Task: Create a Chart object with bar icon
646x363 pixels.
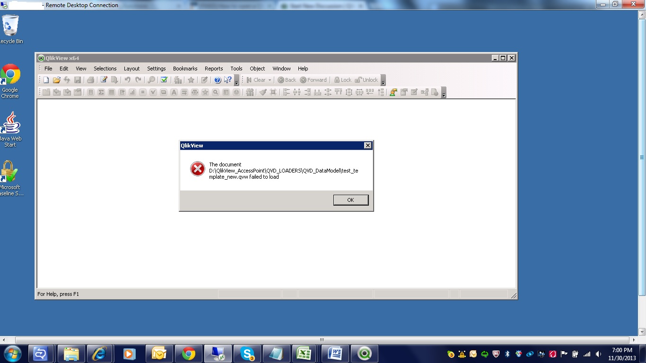Action: [x=132, y=92]
